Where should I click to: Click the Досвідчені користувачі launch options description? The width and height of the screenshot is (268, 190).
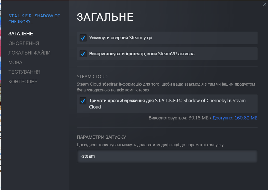151,145
